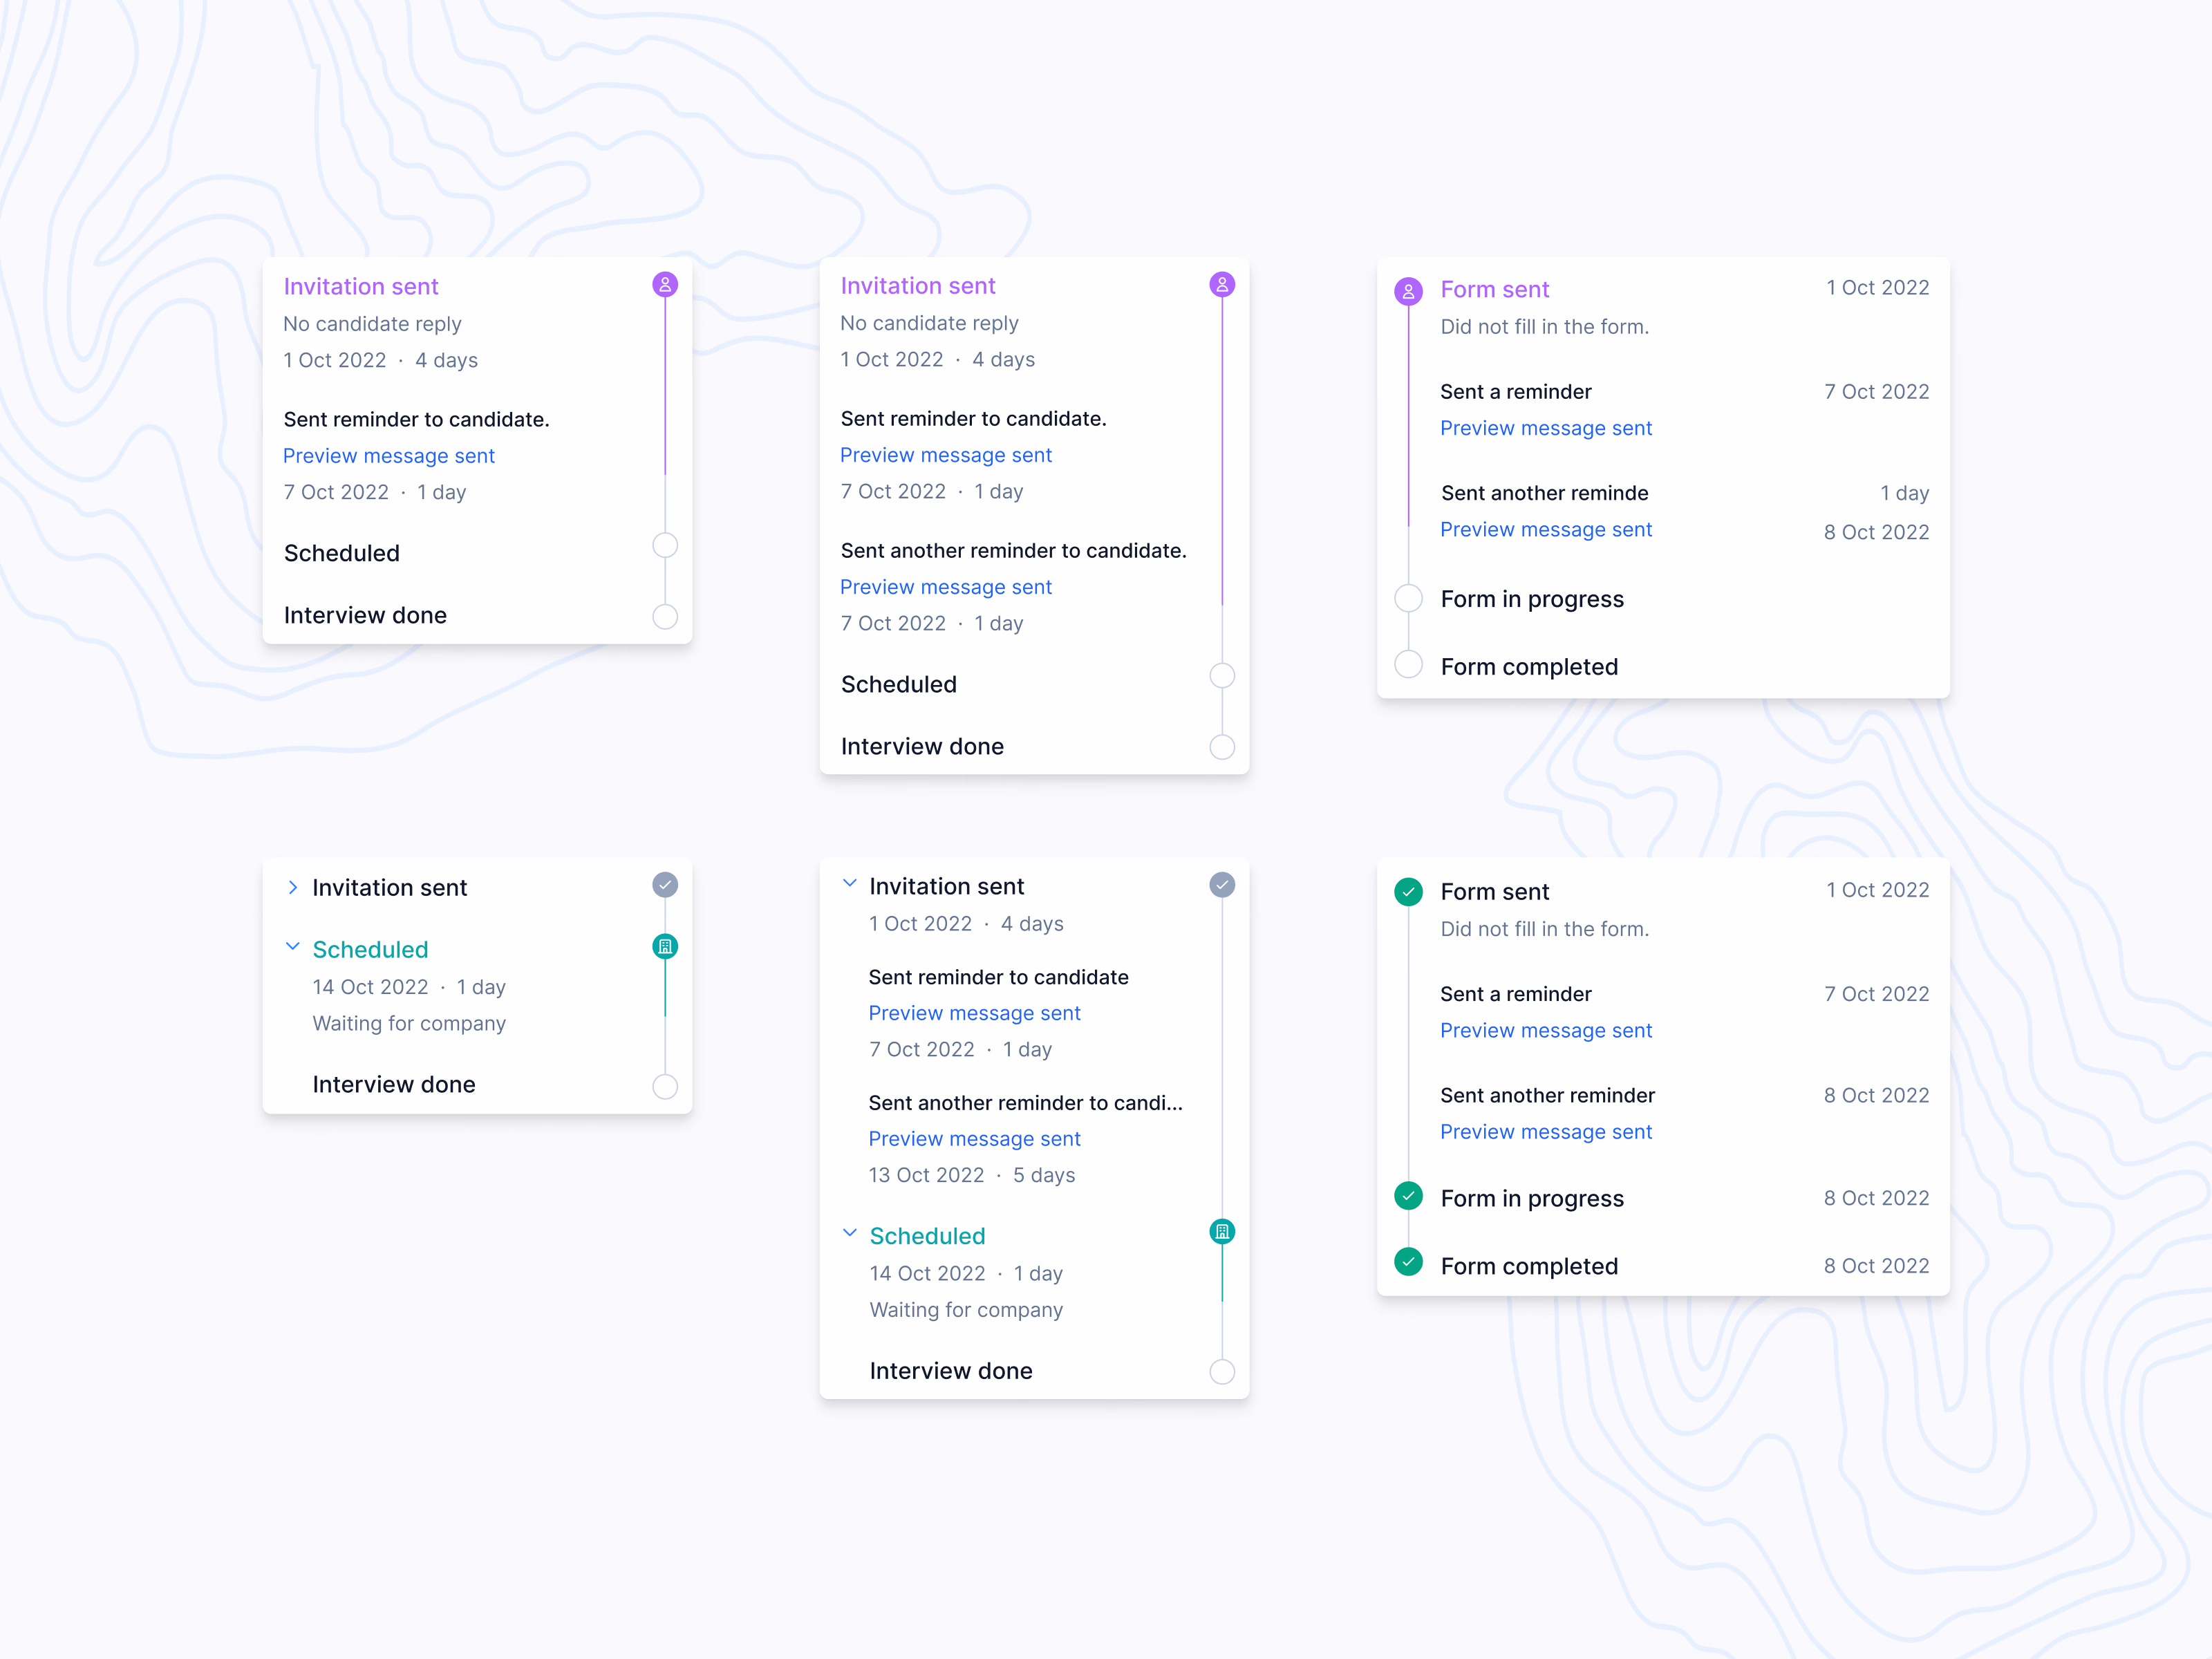Click grey check icon on collapsed Invitation sent row
Viewport: 2212px width, 1659px height.
665,885
